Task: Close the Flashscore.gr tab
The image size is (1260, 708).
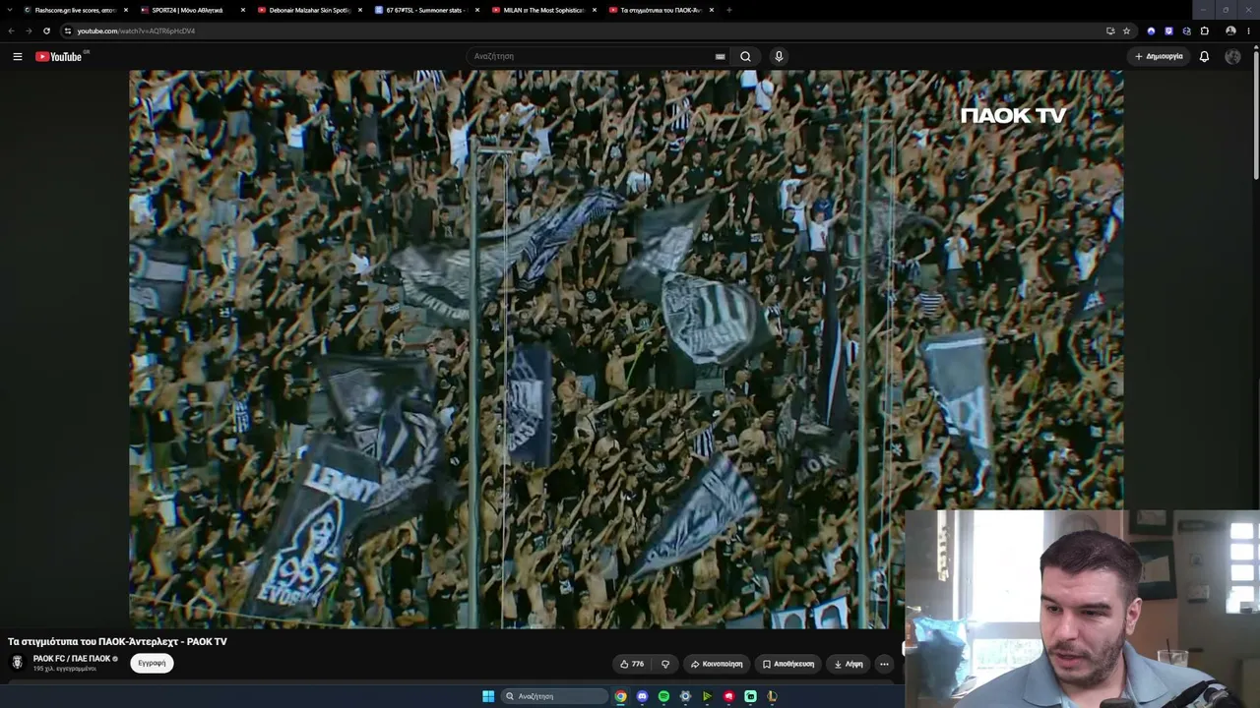Action: tap(126, 10)
